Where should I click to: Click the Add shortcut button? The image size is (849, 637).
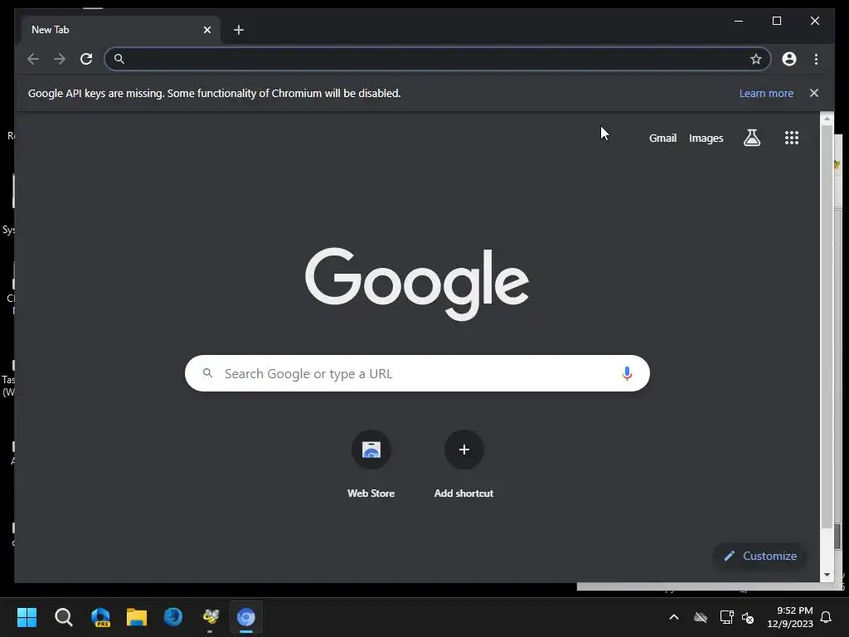pos(463,464)
